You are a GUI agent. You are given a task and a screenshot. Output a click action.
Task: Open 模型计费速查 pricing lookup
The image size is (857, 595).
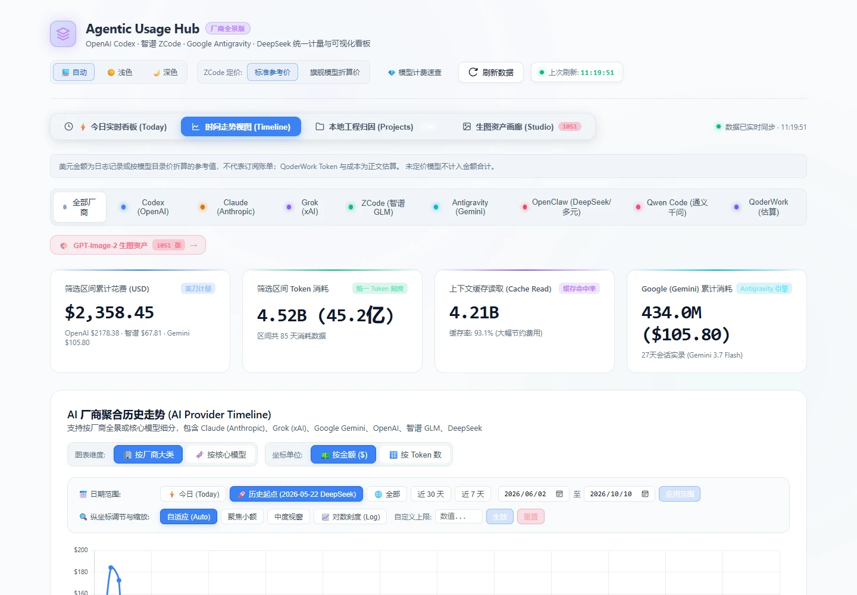[415, 73]
